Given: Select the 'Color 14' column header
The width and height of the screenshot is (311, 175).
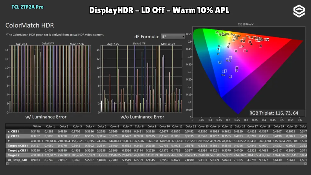Looking at the screenshot, I should [215, 126].
